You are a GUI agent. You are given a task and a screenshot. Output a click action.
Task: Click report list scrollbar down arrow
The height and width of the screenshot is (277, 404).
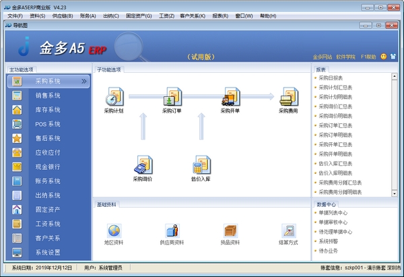point(395,193)
